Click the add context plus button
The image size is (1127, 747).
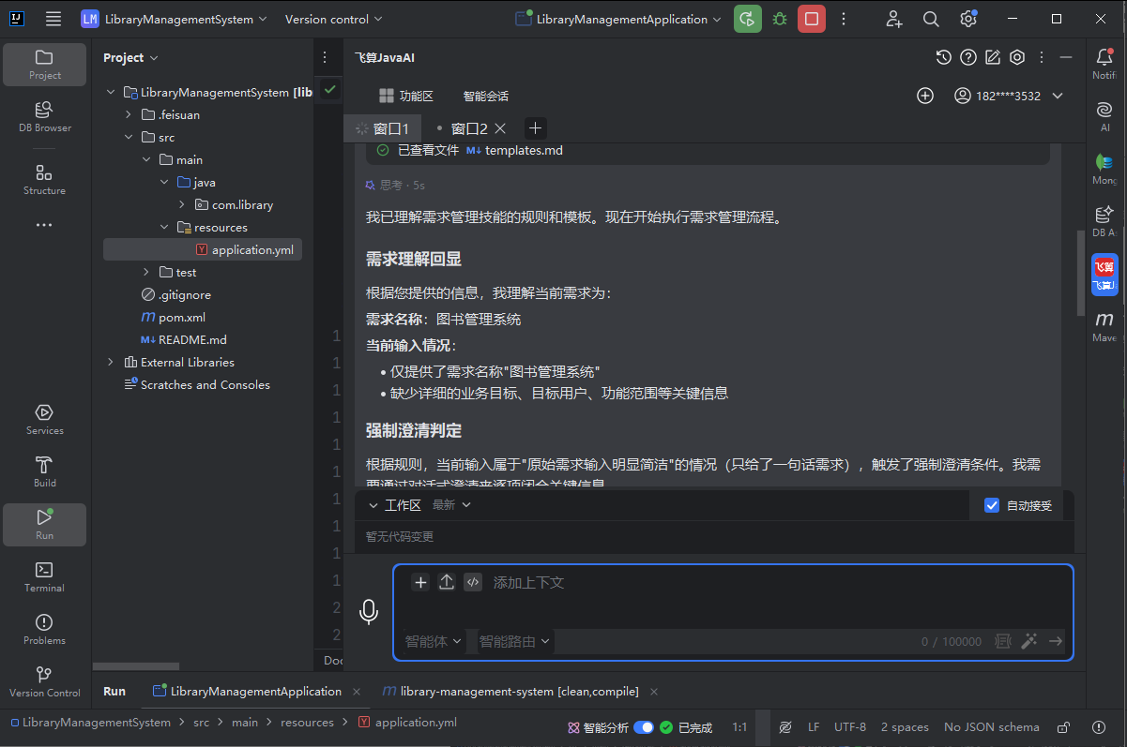tap(420, 582)
